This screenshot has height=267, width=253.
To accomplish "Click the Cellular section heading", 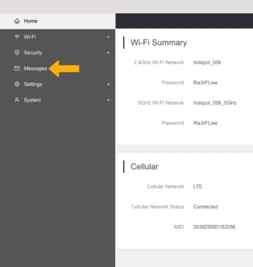I will tap(144, 167).
